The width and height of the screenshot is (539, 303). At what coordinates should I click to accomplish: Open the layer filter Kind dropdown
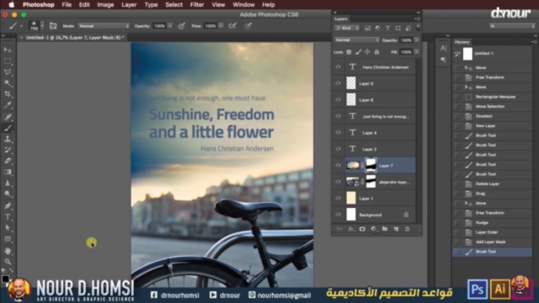[x=347, y=28]
